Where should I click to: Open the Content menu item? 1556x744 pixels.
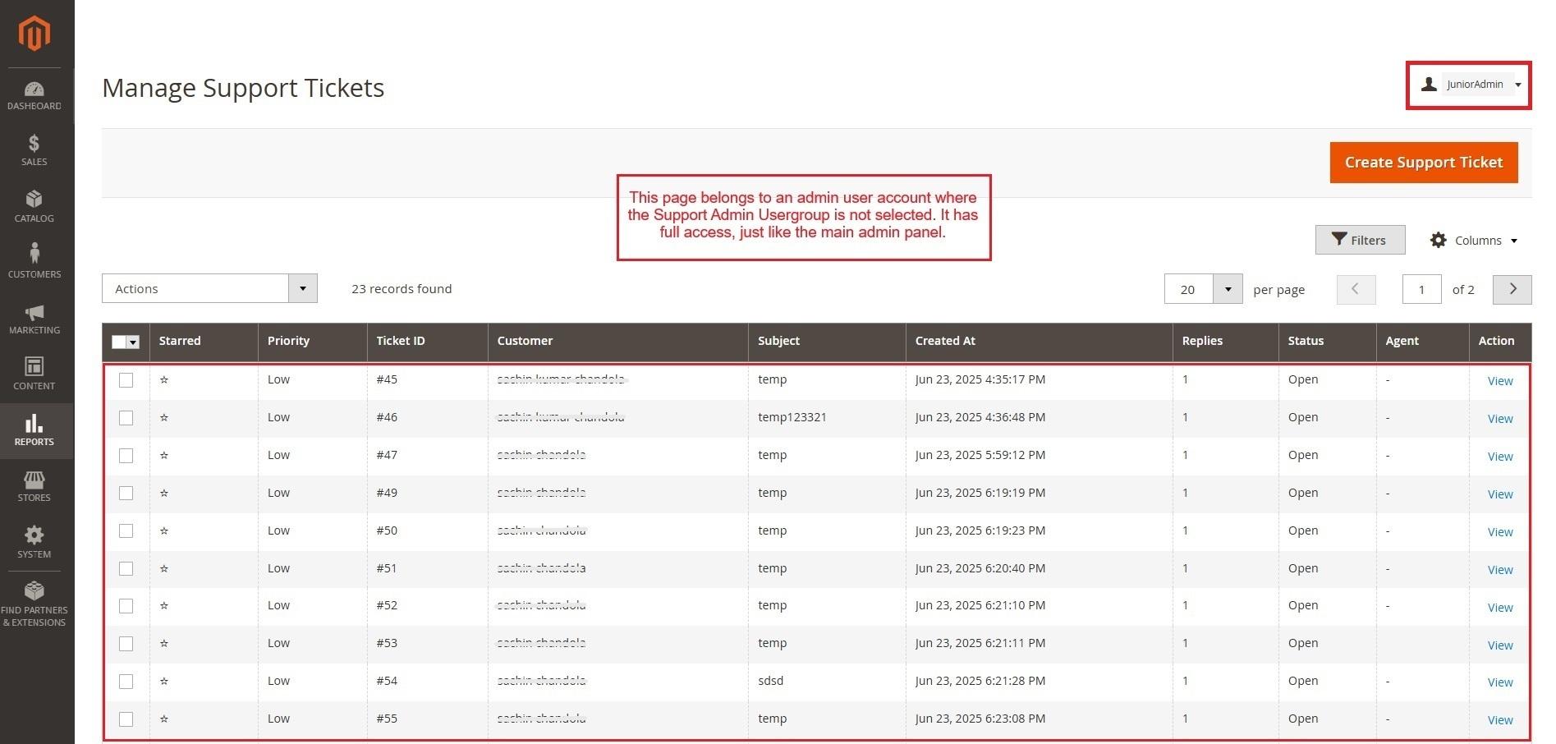point(34,374)
